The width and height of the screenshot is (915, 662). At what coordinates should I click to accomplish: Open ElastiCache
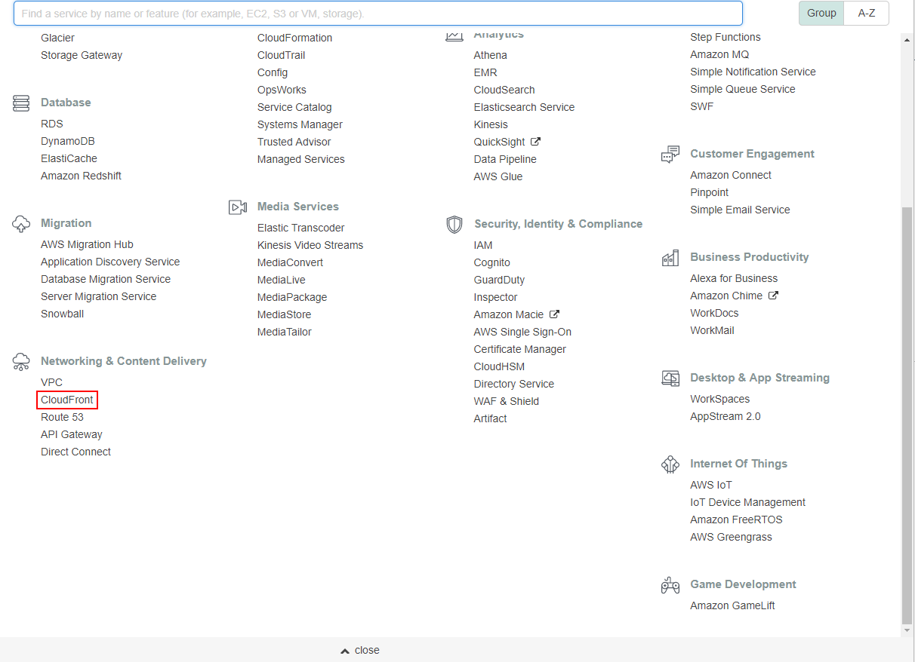[69, 158]
